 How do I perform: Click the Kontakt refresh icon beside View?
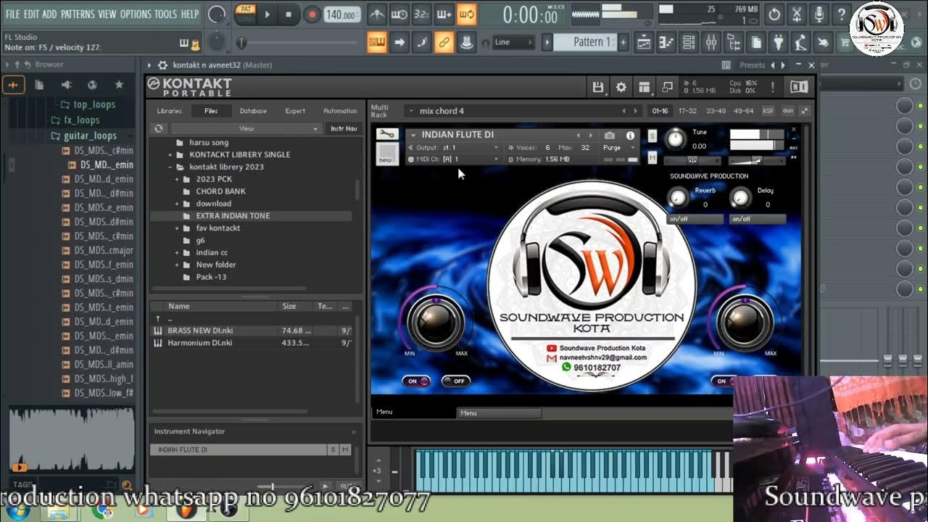click(x=159, y=128)
